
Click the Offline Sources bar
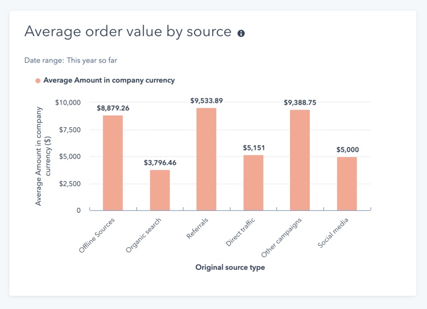point(113,163)
